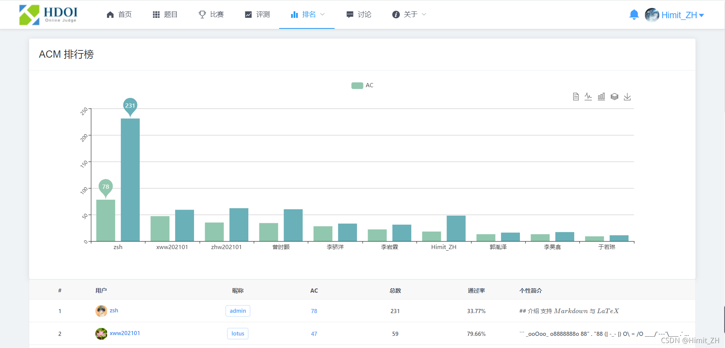The height and width of the screenshot is (348, 725).
Task: Open the 首页 home menu item
Action: 119,14
